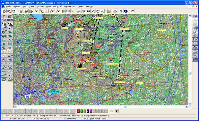This screenshot has height=121, width=199.
Task: Click the scissors tool in left panel
Action: click(x=10, y=67)
